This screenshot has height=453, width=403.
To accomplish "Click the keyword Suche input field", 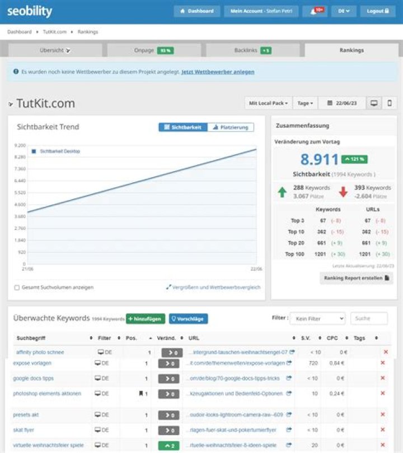I will tap(369, 318).
